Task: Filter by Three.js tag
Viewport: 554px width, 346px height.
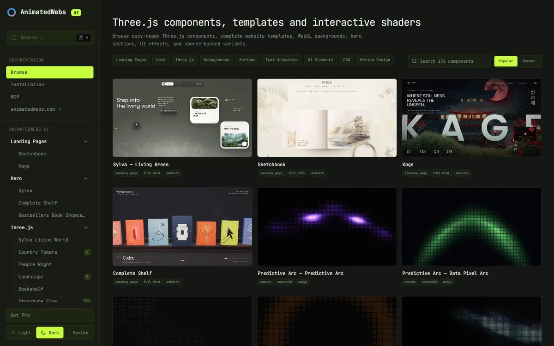Action: click(x=185, y=60)
